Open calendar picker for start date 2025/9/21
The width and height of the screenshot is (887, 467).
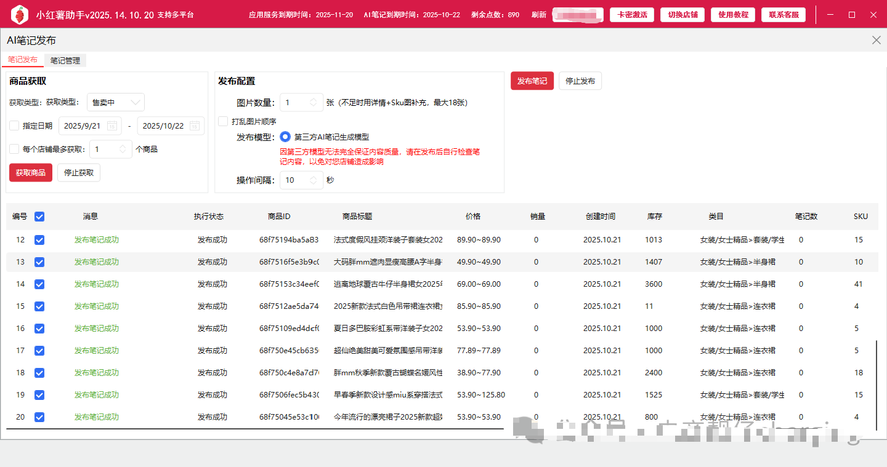[111, 126]
